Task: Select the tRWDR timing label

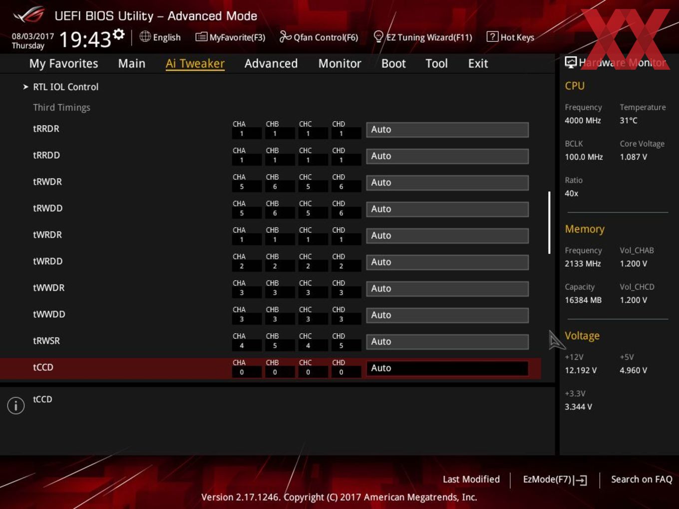Action: 47,182
